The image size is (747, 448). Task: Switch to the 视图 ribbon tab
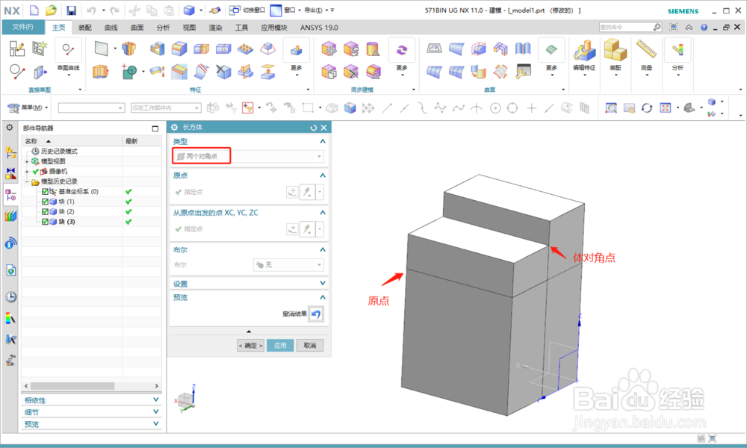click(189, 28)
